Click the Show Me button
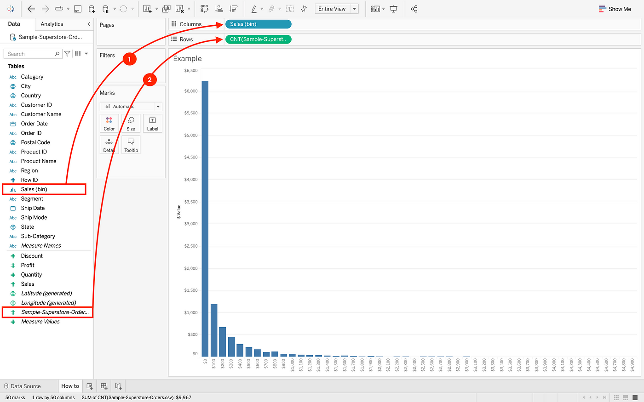644x402 pixels. pos(615,9)
